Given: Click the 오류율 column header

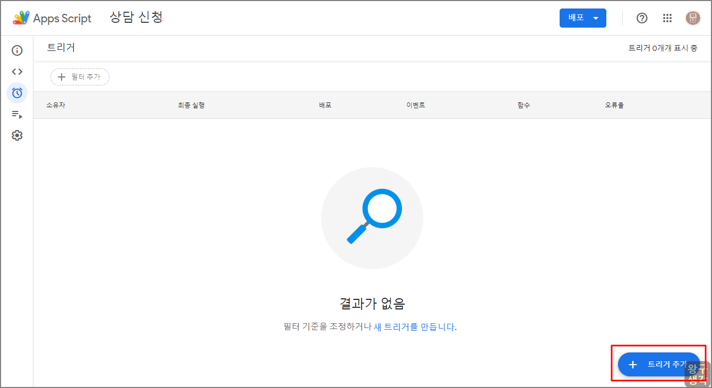Looking at the screenshot, I should [x=614, y=105].
